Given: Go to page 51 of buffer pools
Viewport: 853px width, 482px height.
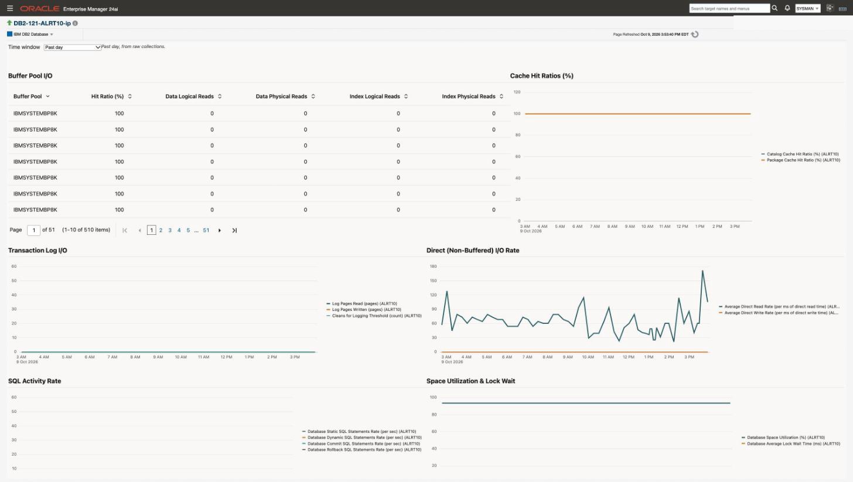Looking at the screenshot, I should [x=206, y=231].
